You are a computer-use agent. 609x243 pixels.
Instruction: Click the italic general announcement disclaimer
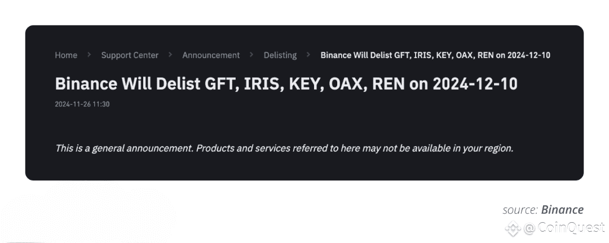pyautogui.click(x=284, y=148)
